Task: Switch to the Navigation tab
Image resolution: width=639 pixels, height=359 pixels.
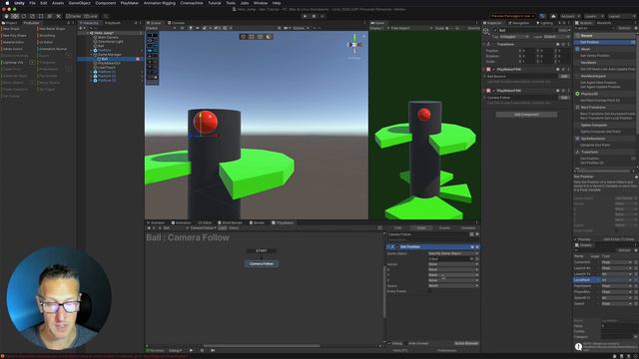Action: point(519,23)
